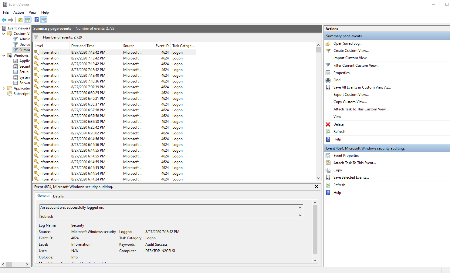The image size is (450, 273).
Task: Click the description box scroll-down arrow
Action: click(300, 215)
